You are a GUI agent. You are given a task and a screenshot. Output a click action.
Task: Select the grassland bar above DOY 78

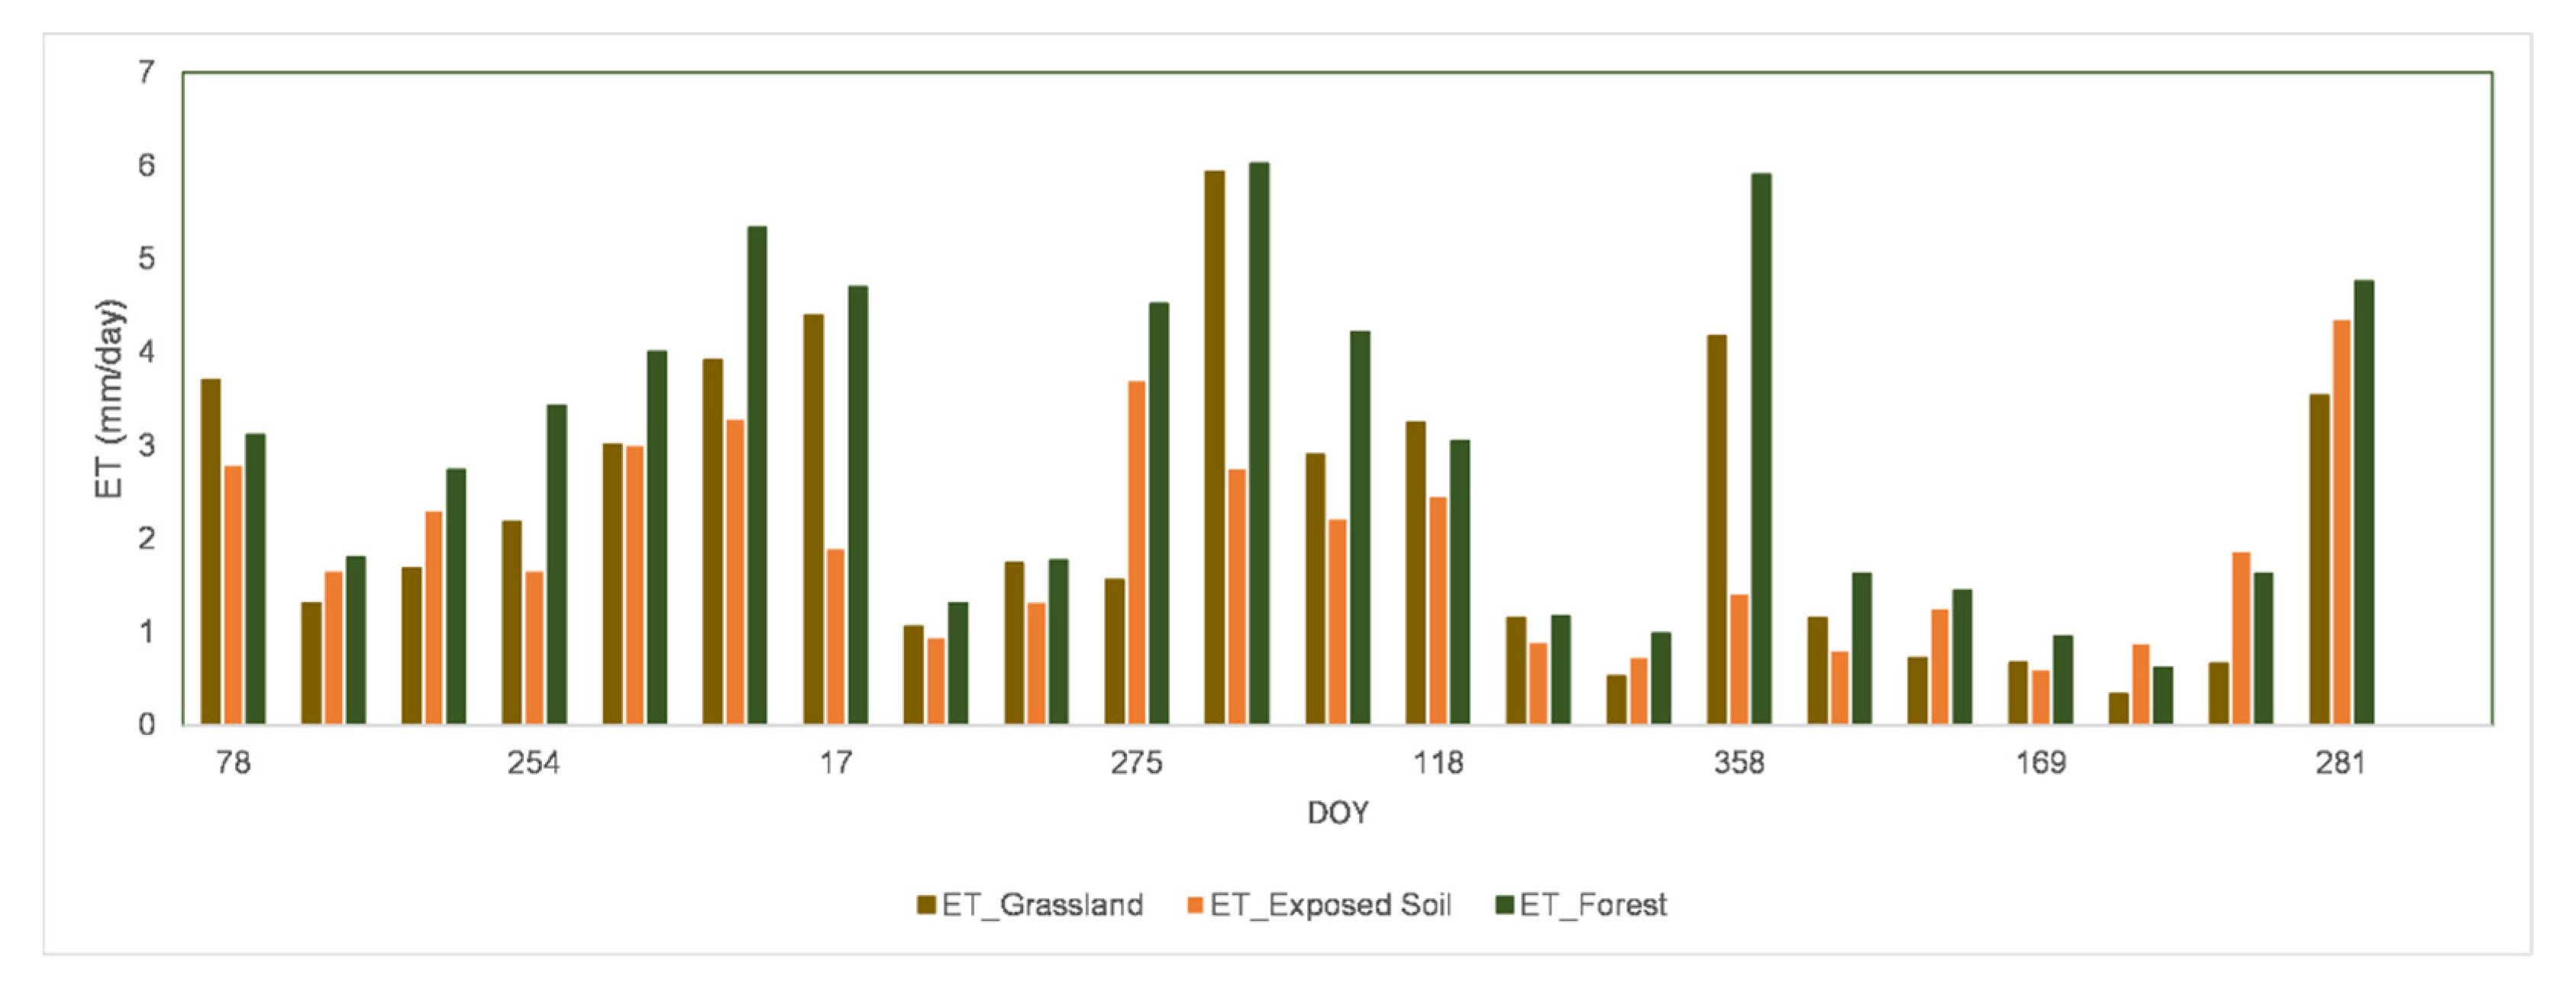pos(211,551)
